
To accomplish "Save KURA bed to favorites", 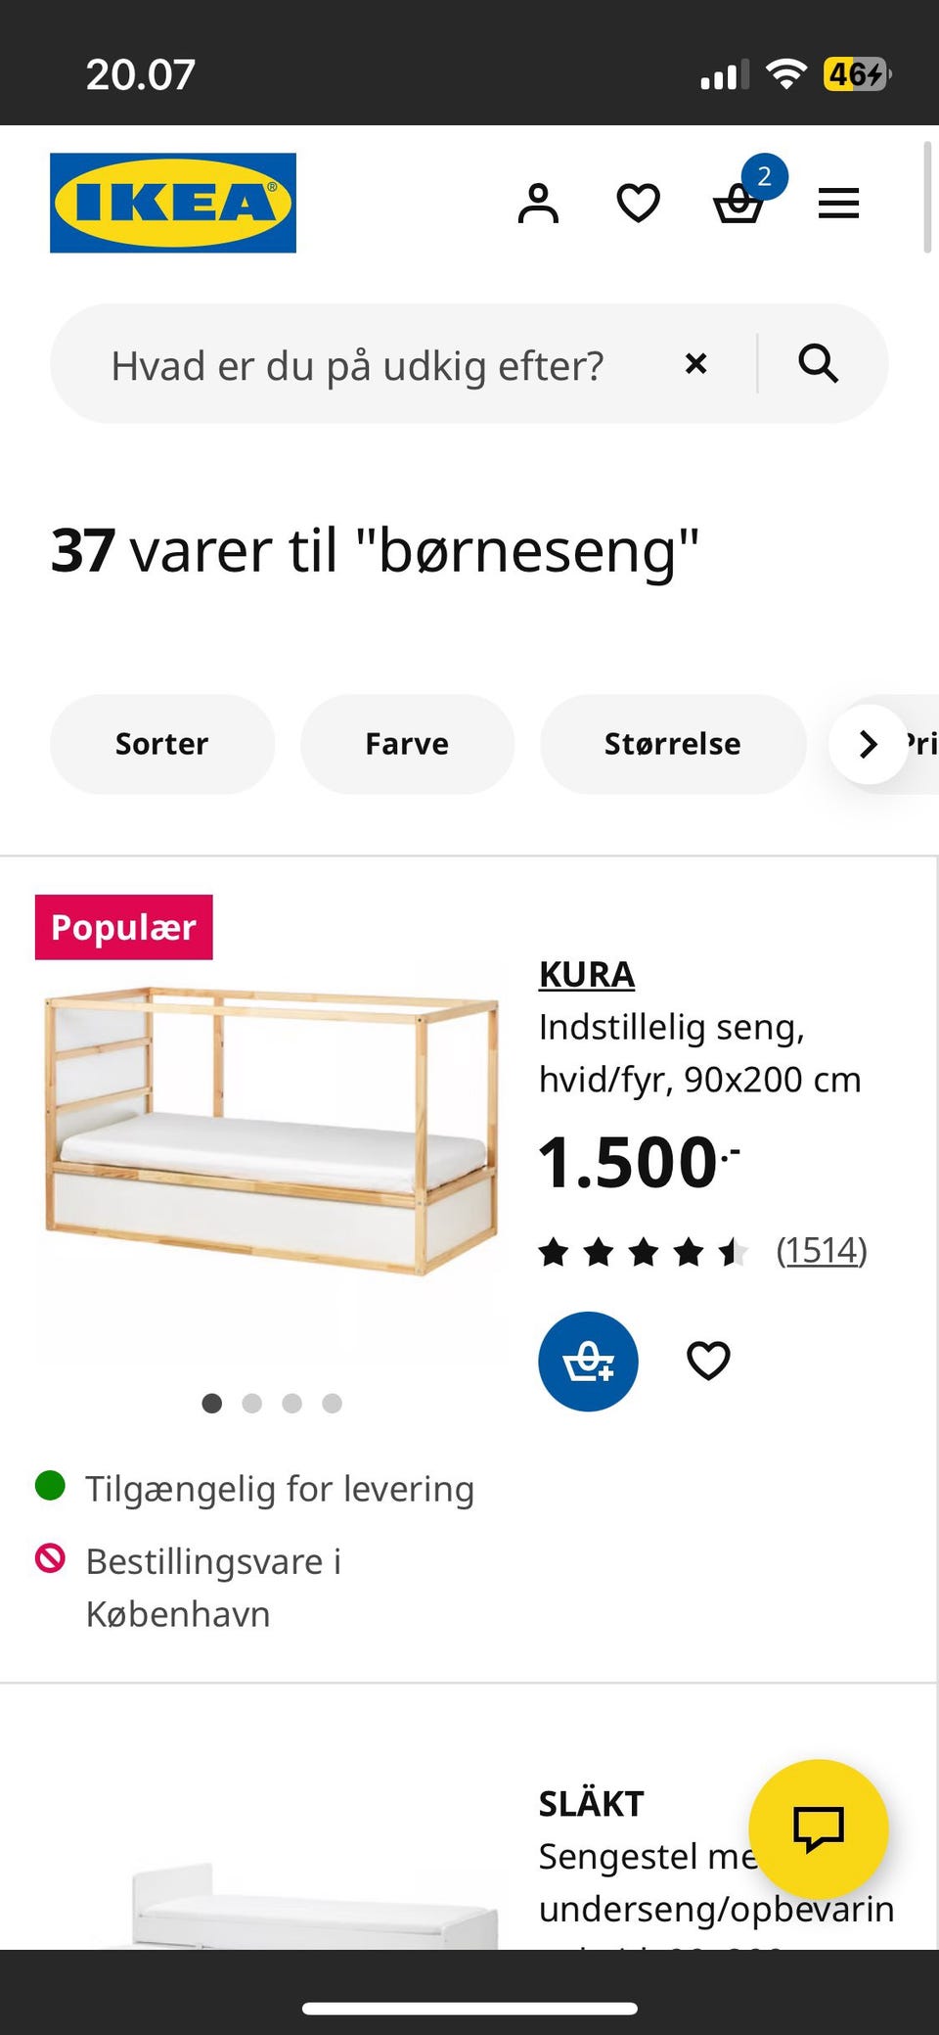I will [708, 1361].
